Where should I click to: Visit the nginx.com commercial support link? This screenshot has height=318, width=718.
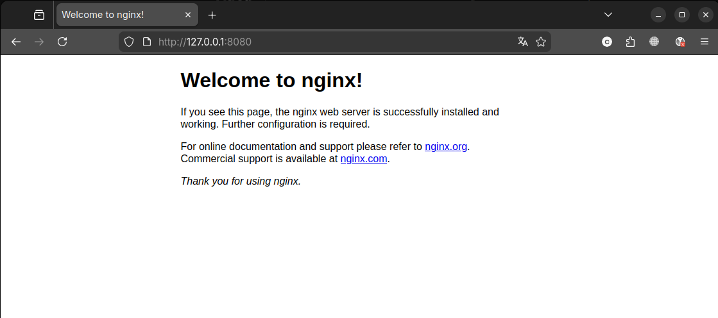tap(363, 158)
